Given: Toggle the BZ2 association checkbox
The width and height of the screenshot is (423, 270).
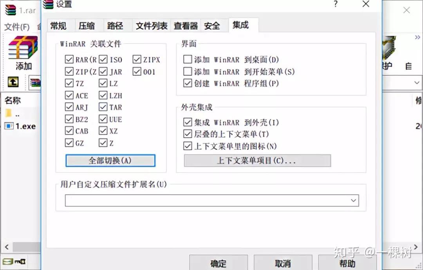Looking at the screenshot, I should pos(69,119).
